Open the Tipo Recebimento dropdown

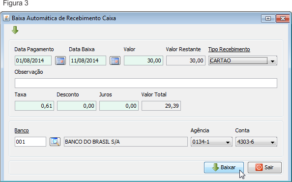click(243, 61)
